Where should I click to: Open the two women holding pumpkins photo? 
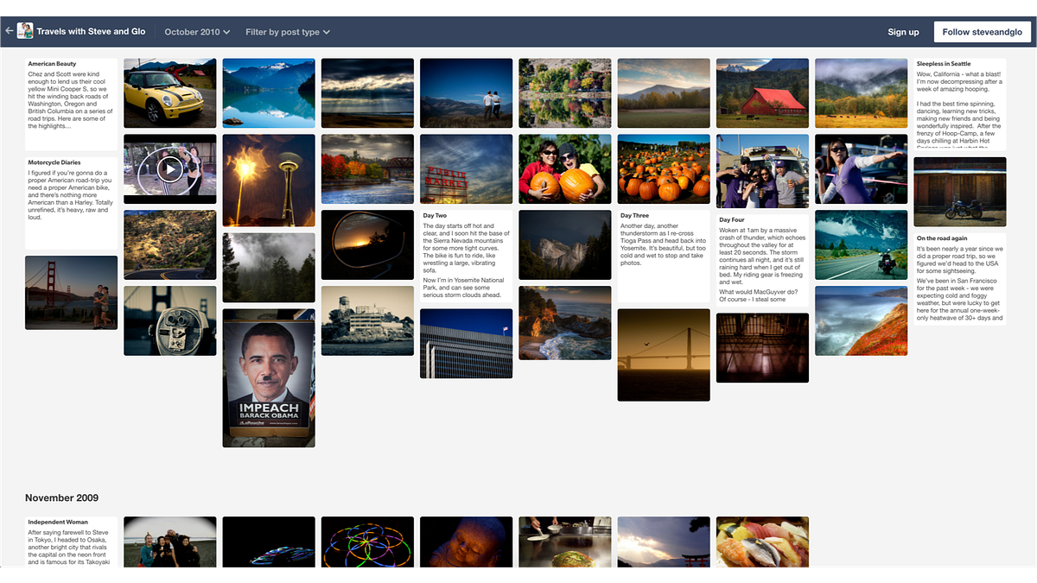[565, 168]
